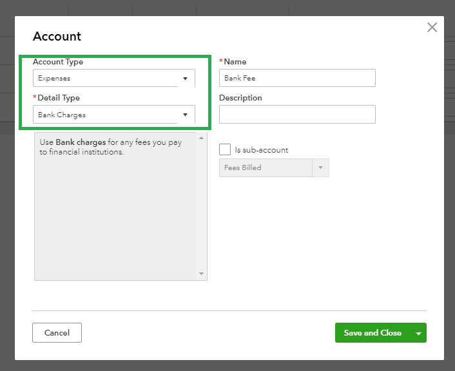The image size is (455, 371).
Task: Click the scroll-up arrow in the detail description box
Action: pos(202,138)
